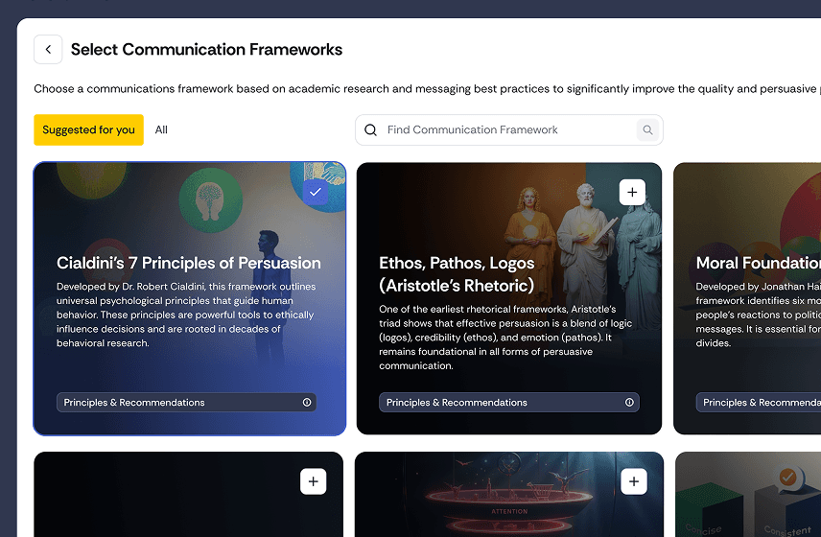The image size is (821, 537).
Task: Choose the Concise Consistent blocks card
Action: tap(748, 495)
